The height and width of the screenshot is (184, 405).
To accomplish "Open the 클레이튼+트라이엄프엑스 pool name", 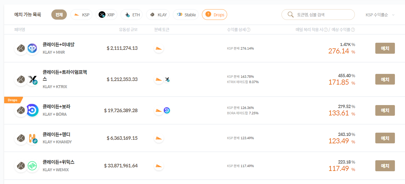I will (65, 75).
